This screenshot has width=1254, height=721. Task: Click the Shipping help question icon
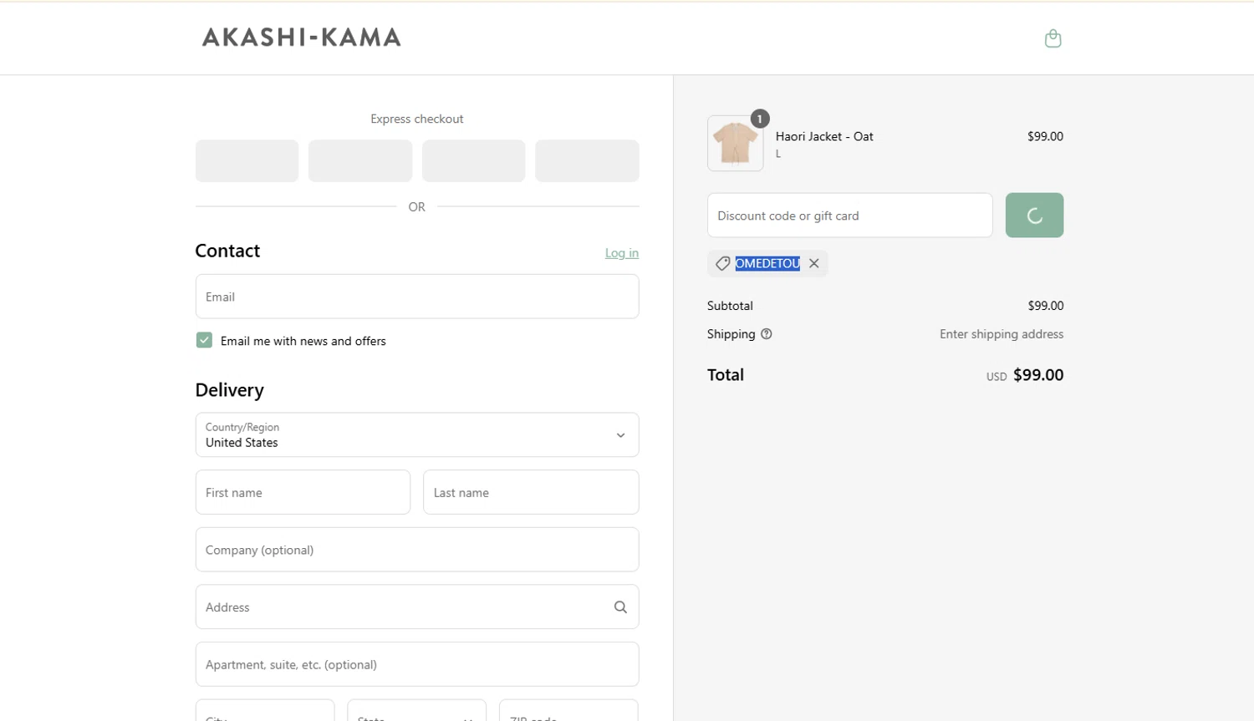click(x=766, y=334)
